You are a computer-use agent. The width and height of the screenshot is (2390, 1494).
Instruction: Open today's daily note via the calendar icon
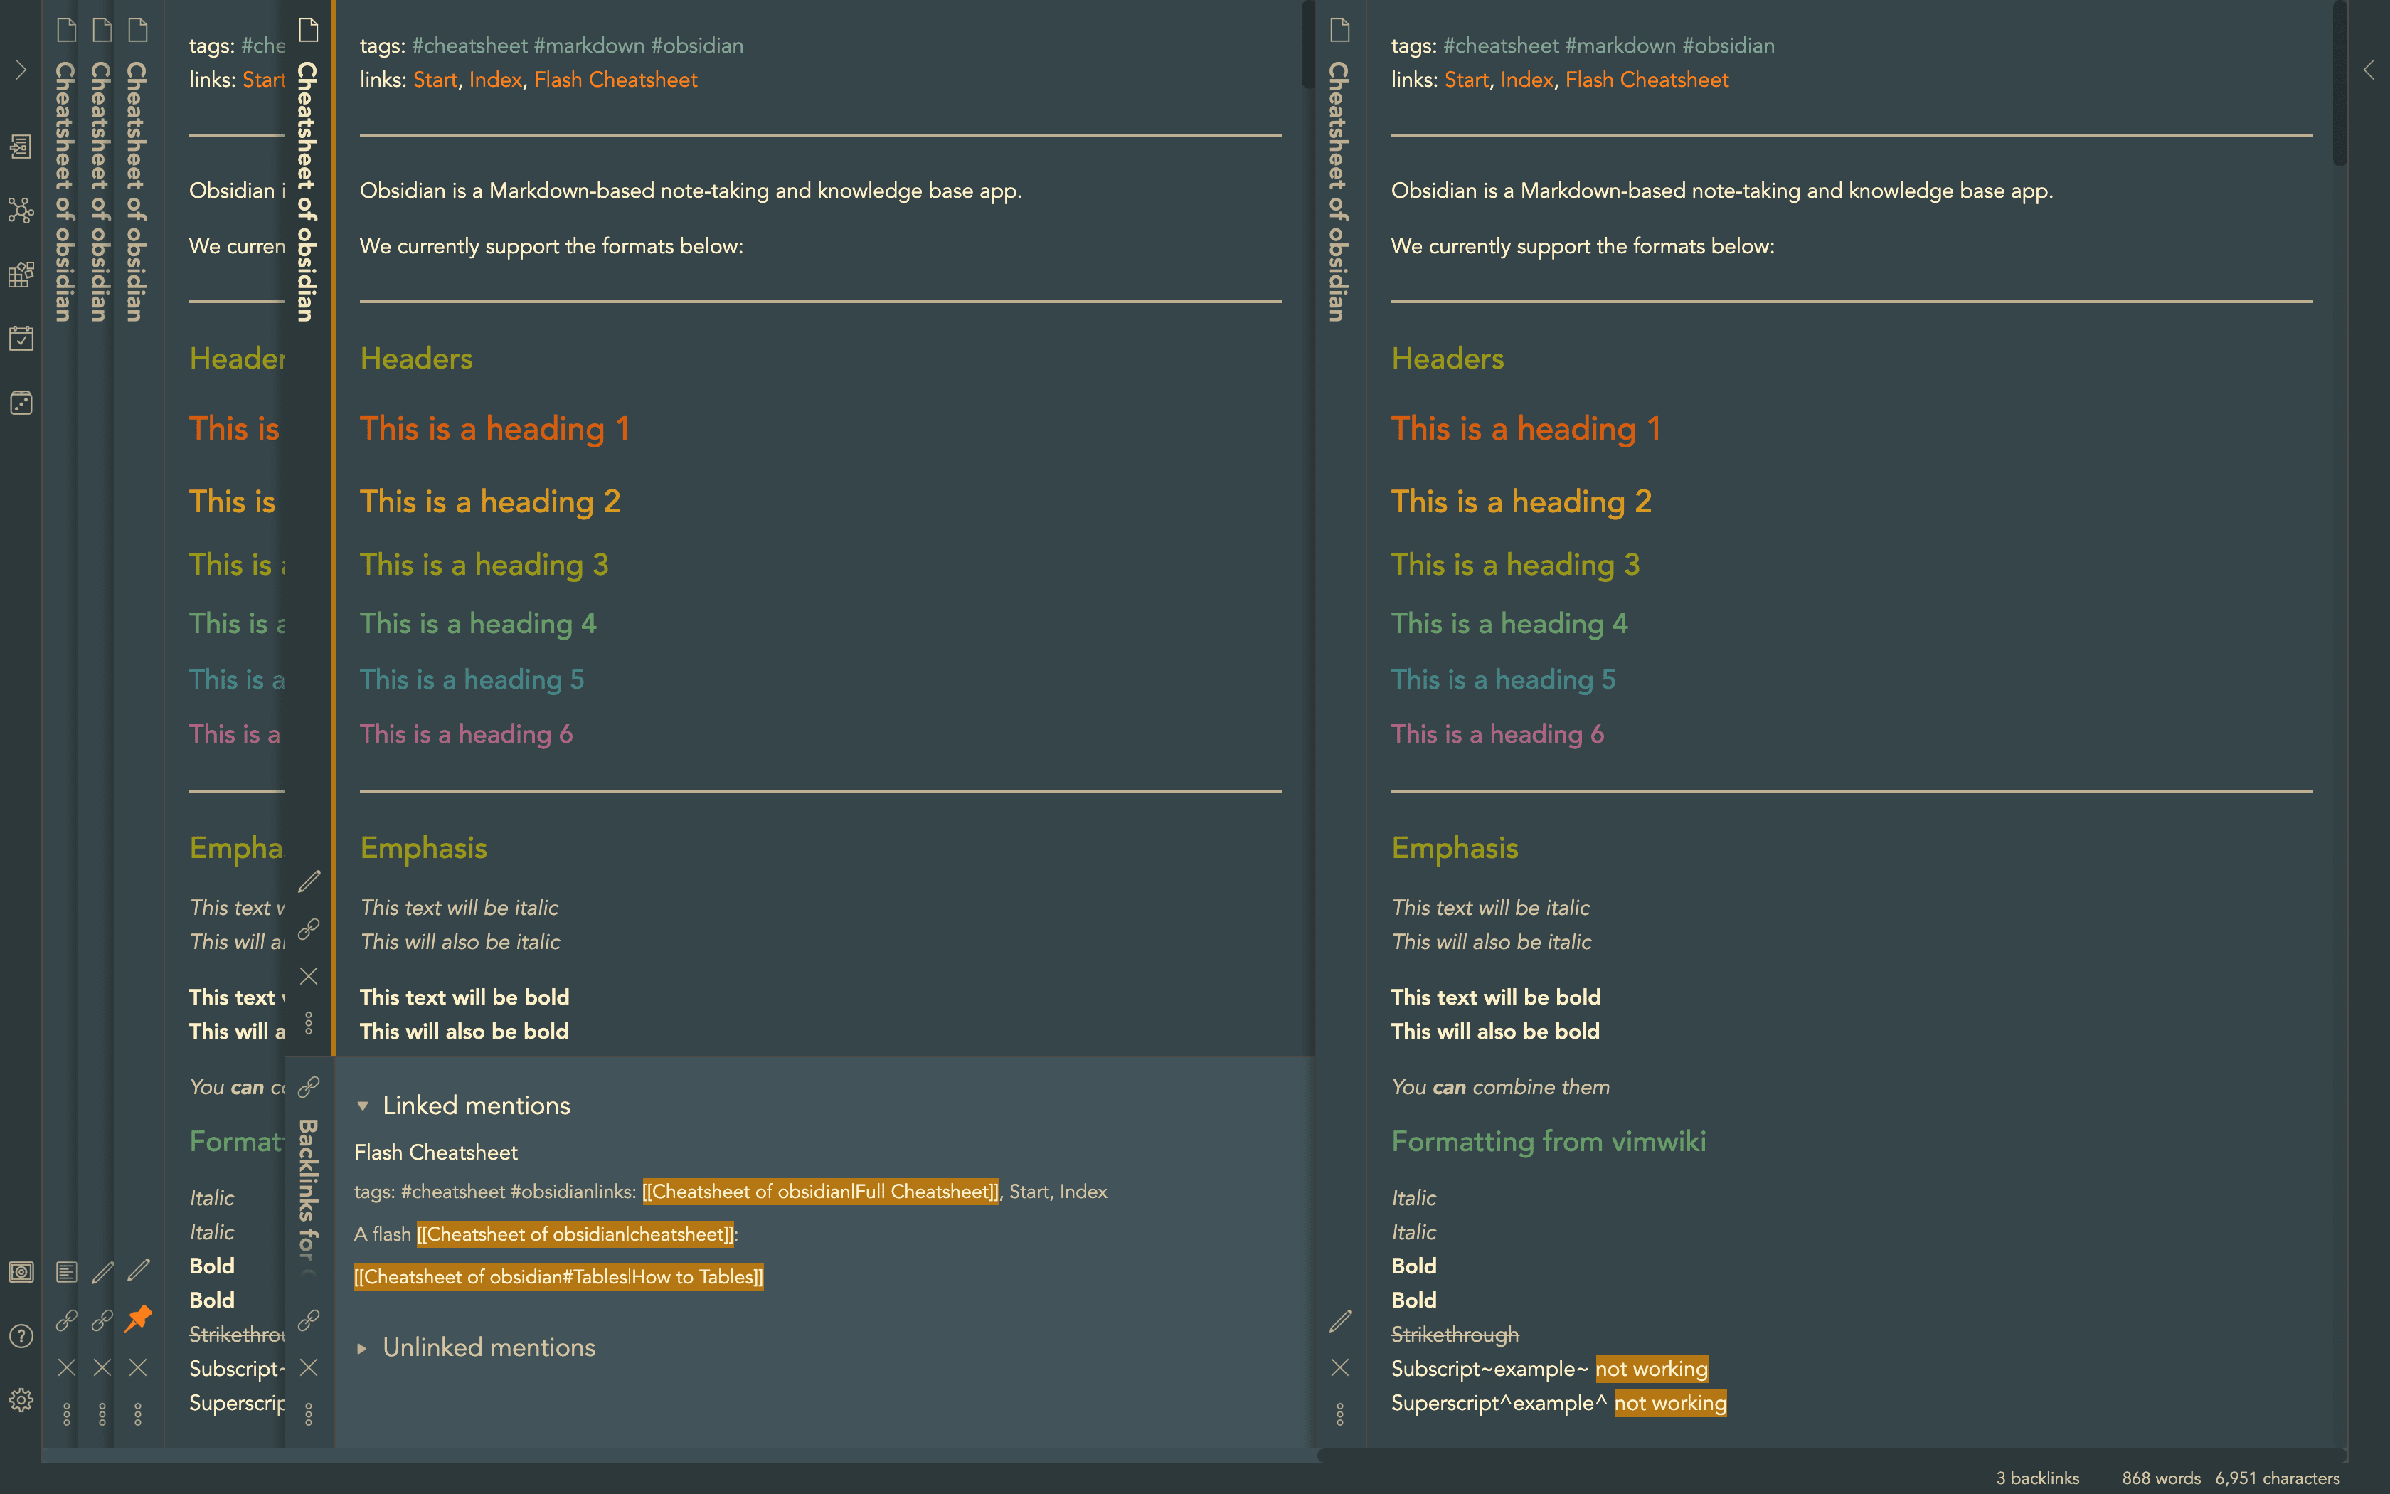pos(21,338)
